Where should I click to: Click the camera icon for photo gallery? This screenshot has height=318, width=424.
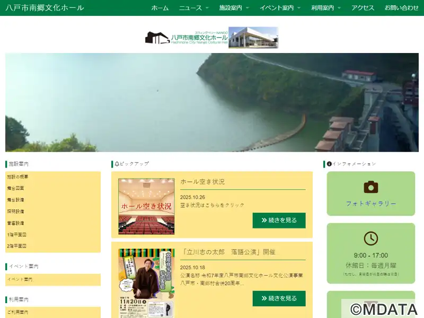(370, 187)
